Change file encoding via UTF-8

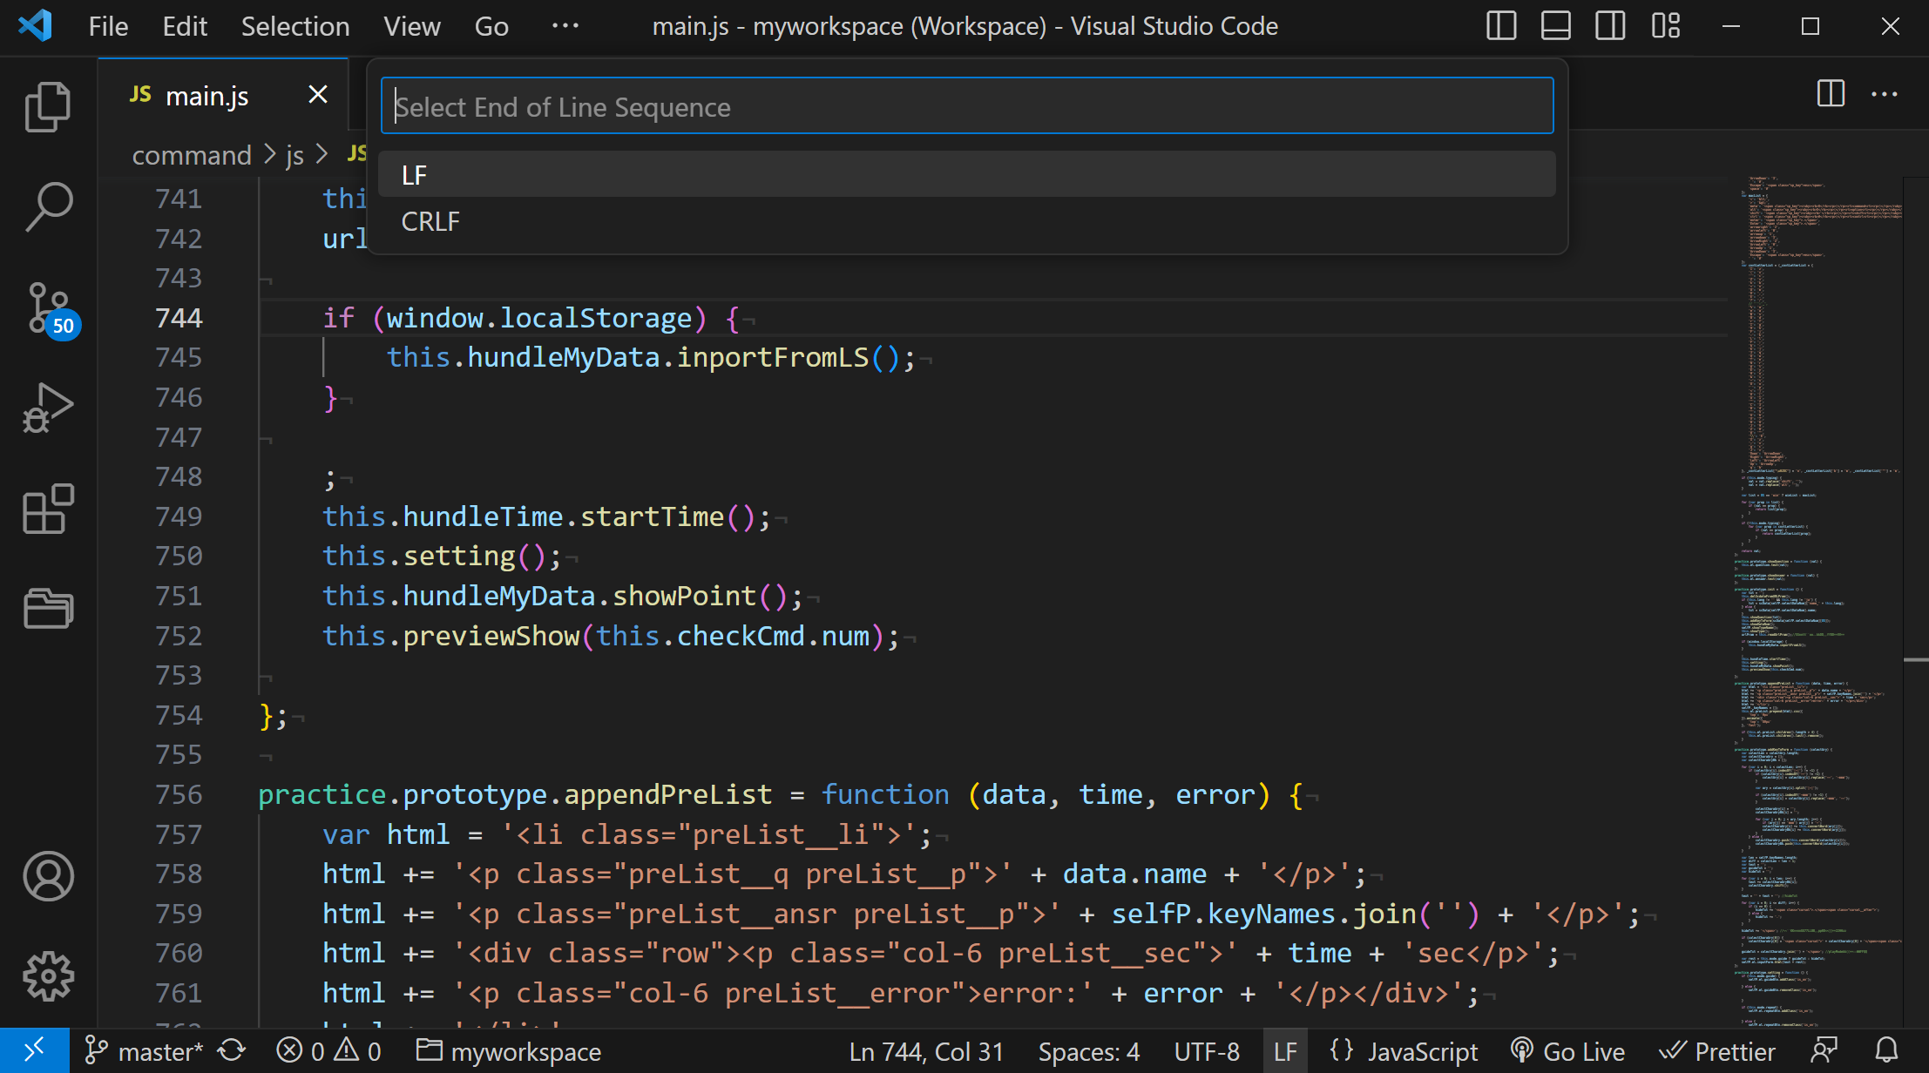click(1207, 1051)
